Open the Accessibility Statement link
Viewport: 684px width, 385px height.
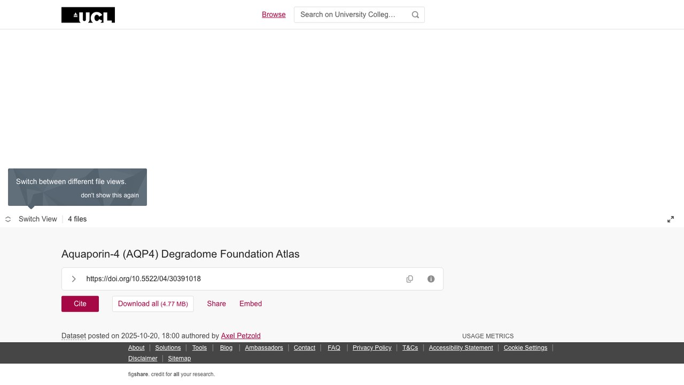coord(461,348)
